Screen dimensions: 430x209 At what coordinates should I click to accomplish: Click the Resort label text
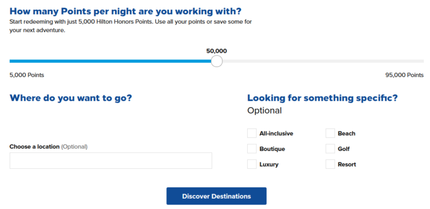[x=347, y=165]
